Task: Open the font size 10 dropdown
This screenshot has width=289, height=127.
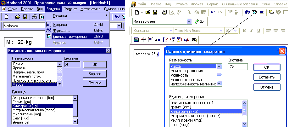Action: pos(235,31)
